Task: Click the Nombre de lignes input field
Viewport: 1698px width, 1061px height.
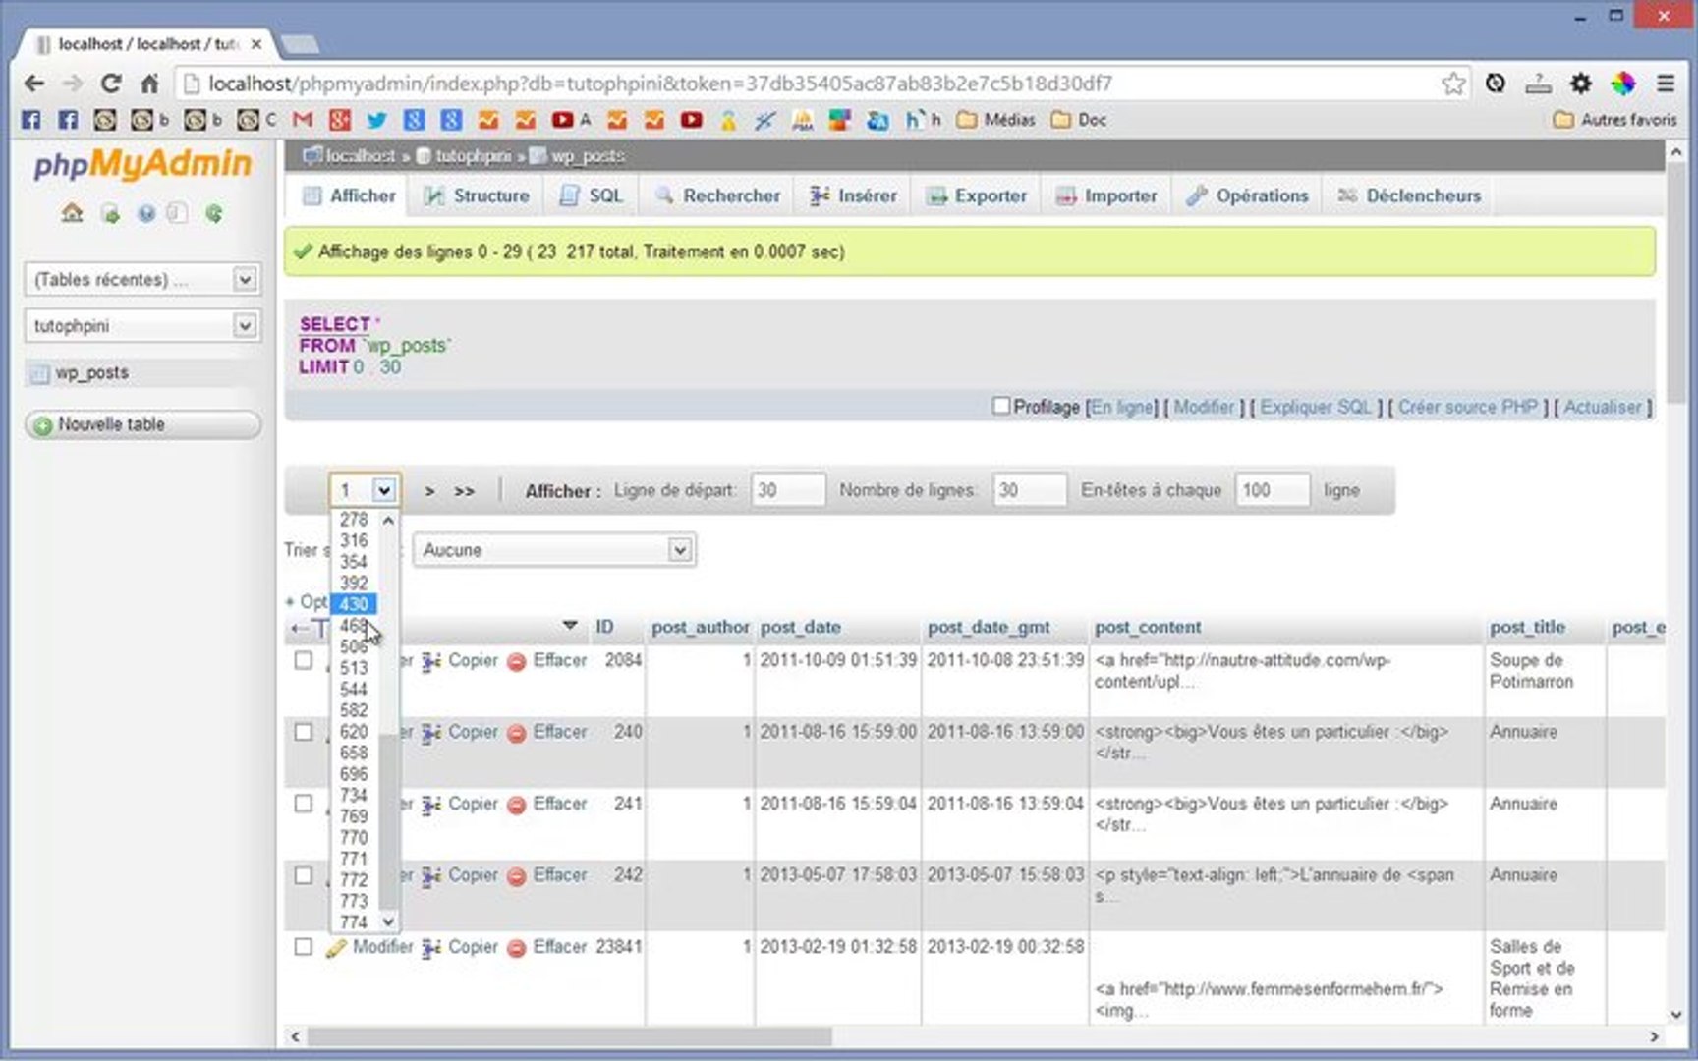Action: coord(1029,490)
